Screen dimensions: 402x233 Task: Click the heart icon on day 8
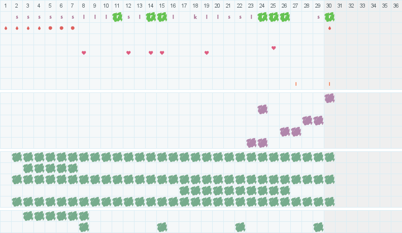[84, 53]
